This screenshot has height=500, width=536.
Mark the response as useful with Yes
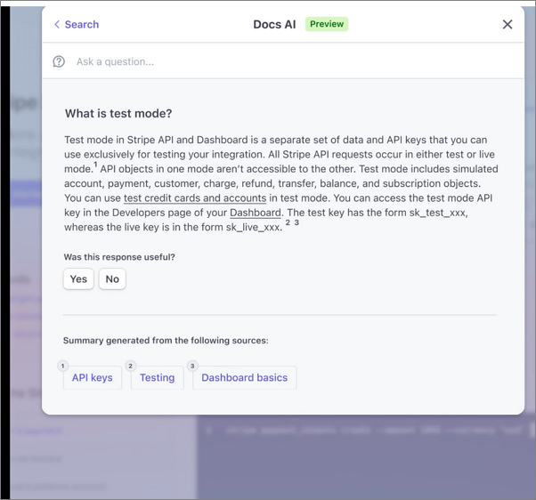tap(78, 279)
